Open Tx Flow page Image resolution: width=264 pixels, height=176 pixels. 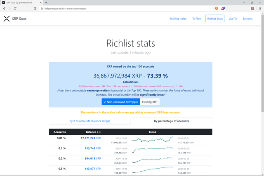[x=197, y=19]
